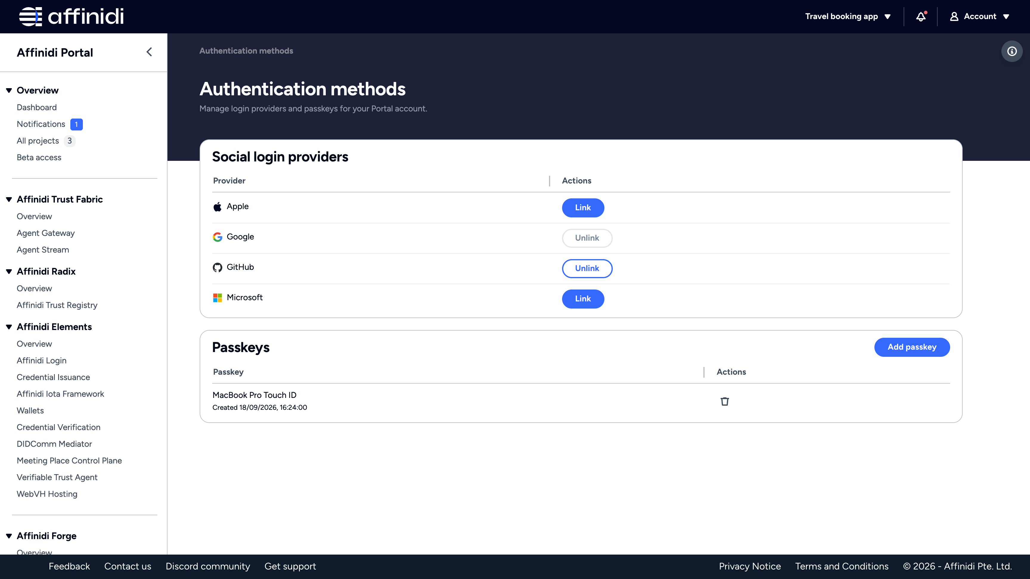This screenshot has width=1030, height=579.
Task: Open Agent Stream page
Action: (43, 250)
